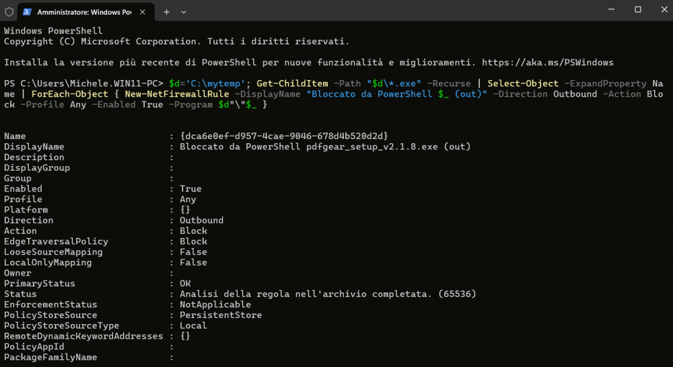Viewport: 673px width, 367px height.
Task: Click the PolicyAppId property label
Action: pos(34,346)
